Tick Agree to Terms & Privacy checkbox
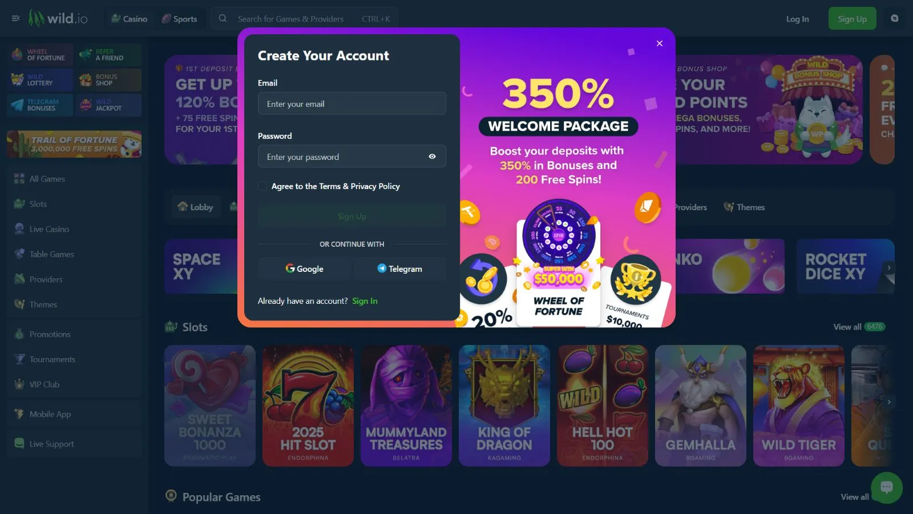This screenshot has width=913, height=514. click(x=262, y=186)
